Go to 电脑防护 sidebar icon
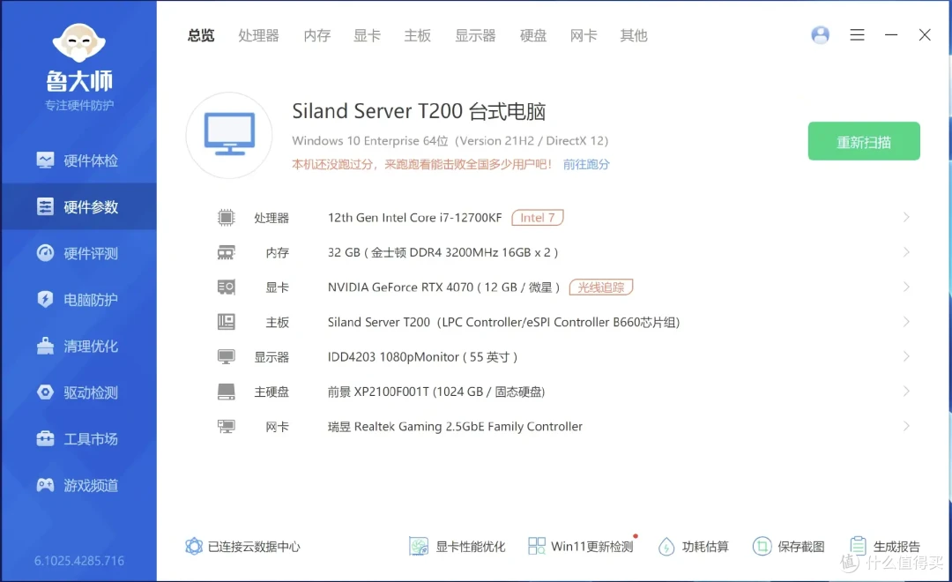Screen dimensions: 952x582 click(45, 299)
